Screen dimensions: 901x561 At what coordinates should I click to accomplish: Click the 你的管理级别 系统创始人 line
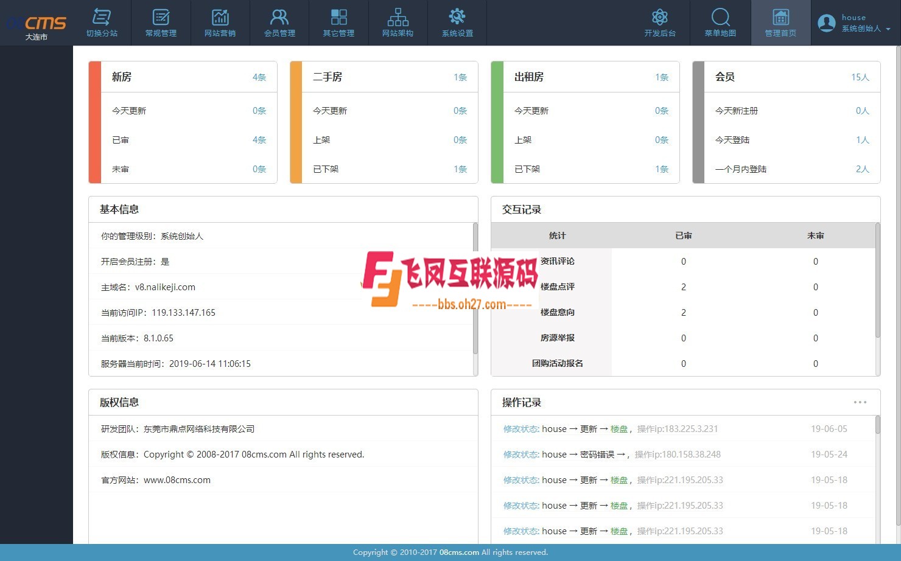pos(152,236)
